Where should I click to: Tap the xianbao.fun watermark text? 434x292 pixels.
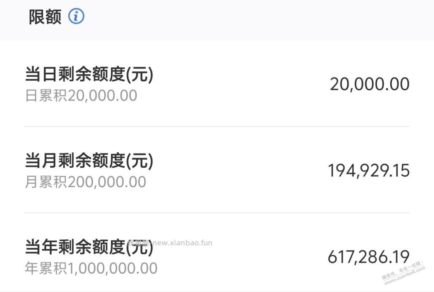tap(170, 242)
